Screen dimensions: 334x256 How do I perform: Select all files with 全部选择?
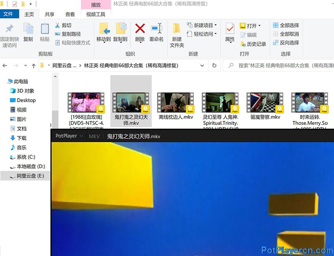(x=286, y=25)
